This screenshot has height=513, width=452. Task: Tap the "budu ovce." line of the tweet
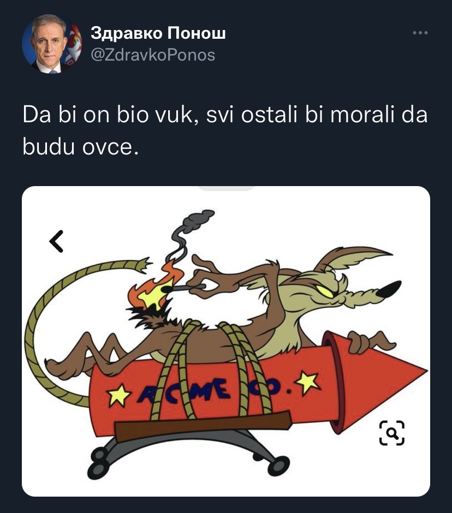point(81,147)
